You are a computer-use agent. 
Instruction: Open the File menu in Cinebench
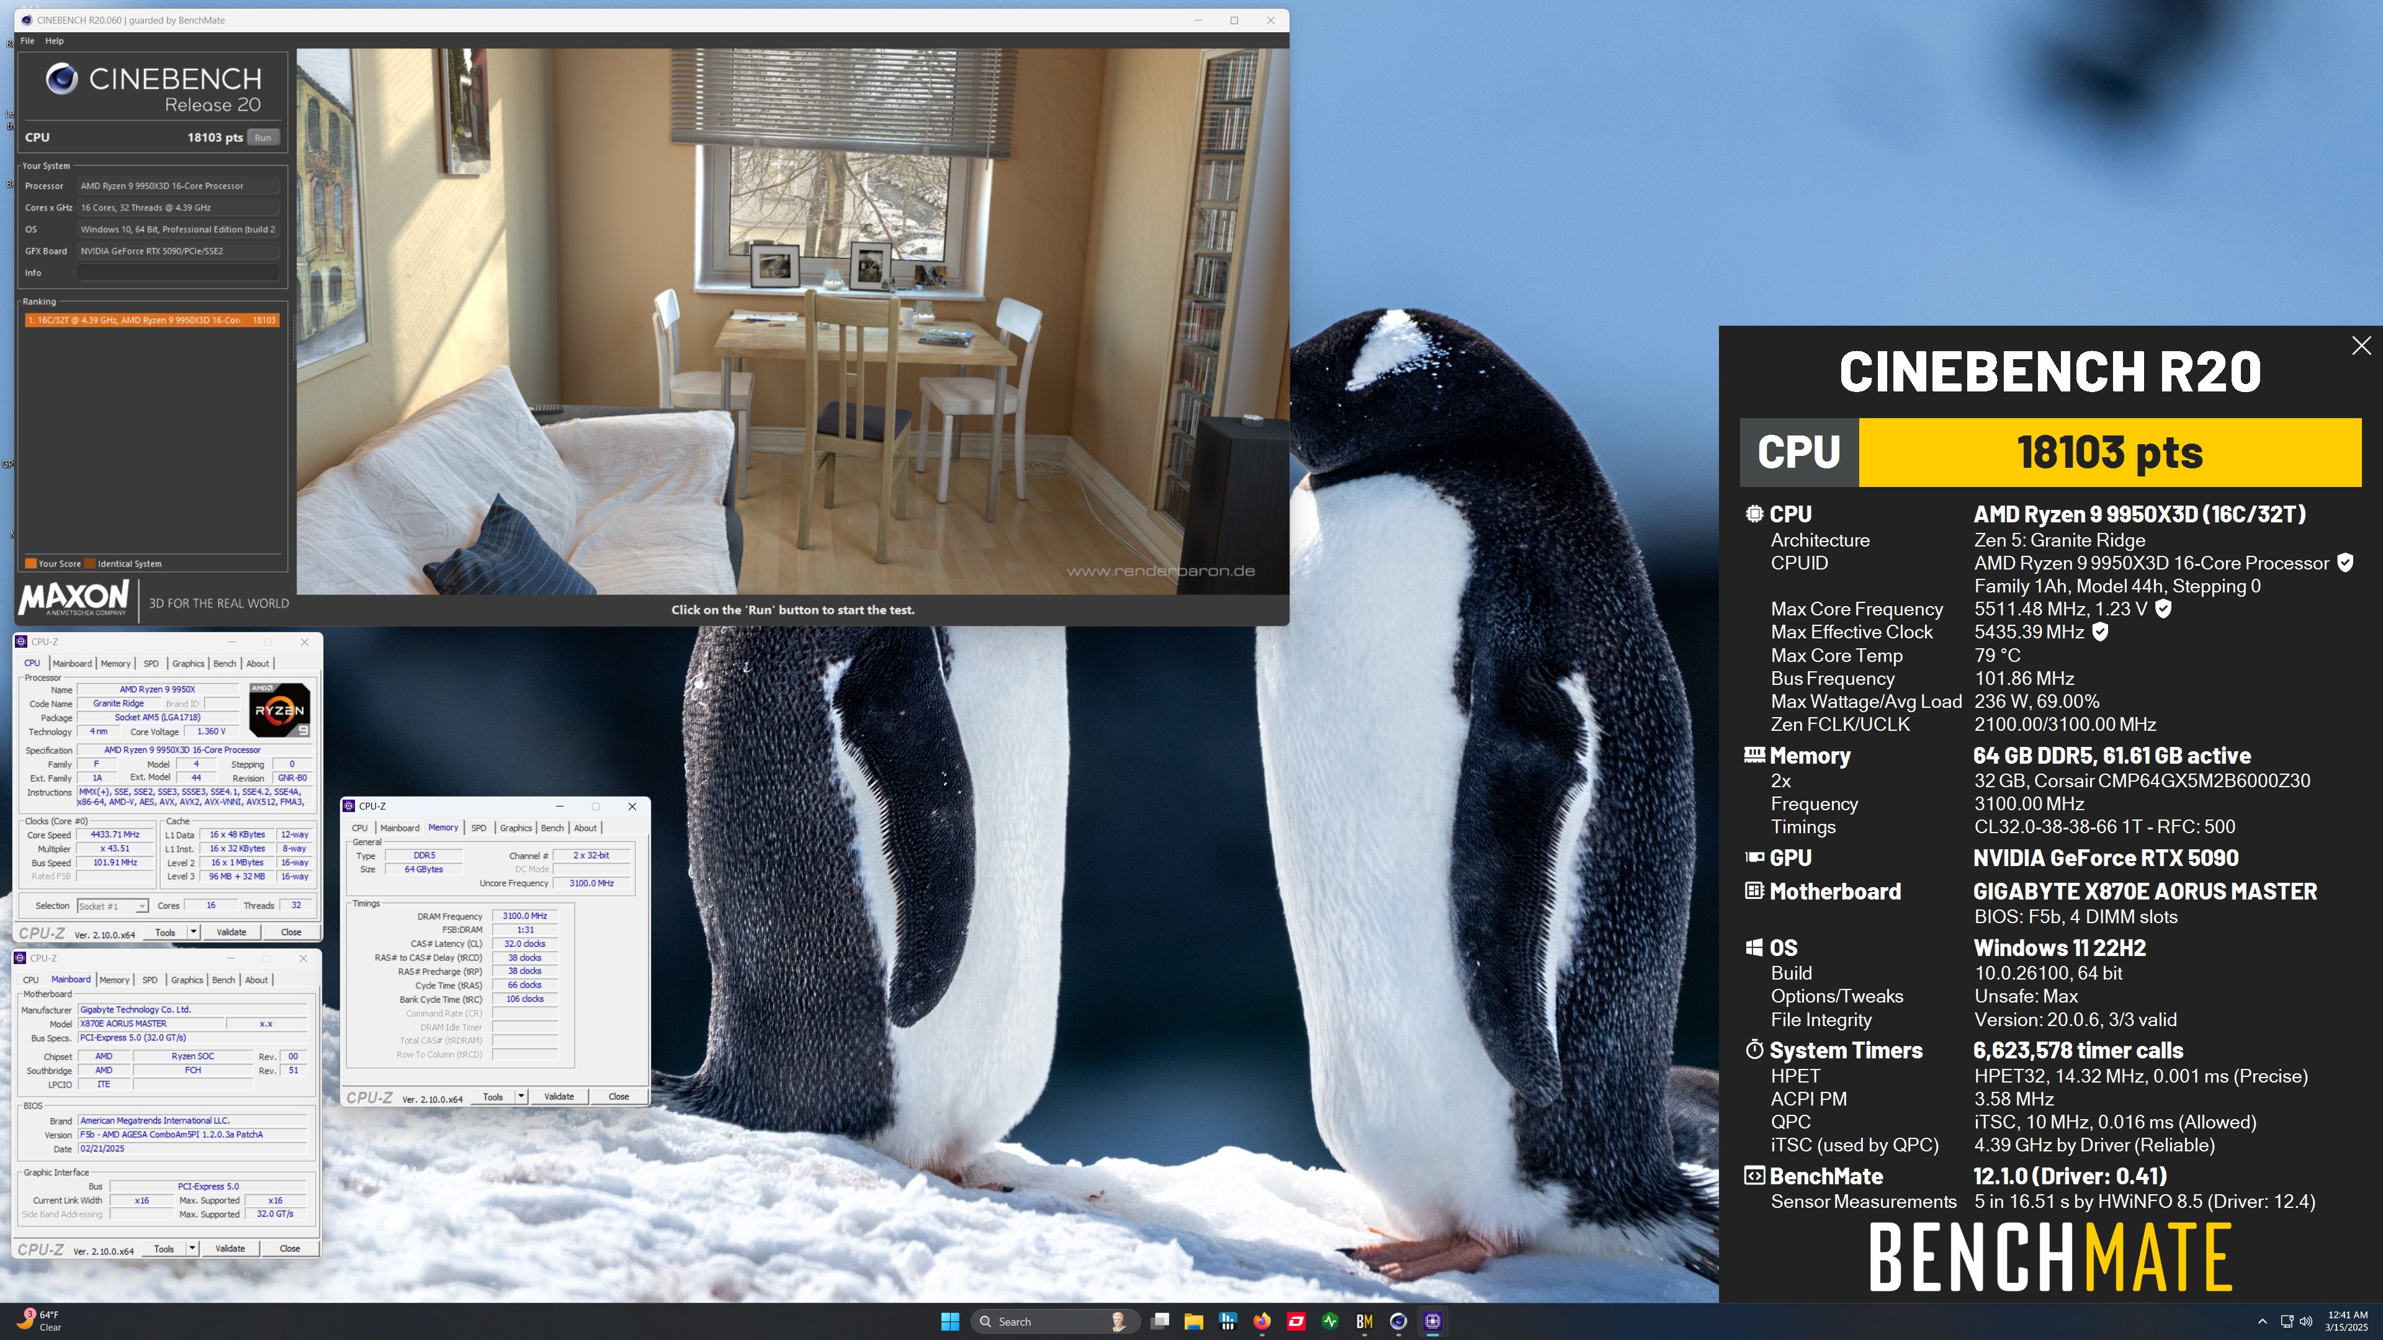pyautogui.click(x=27, y=41)
